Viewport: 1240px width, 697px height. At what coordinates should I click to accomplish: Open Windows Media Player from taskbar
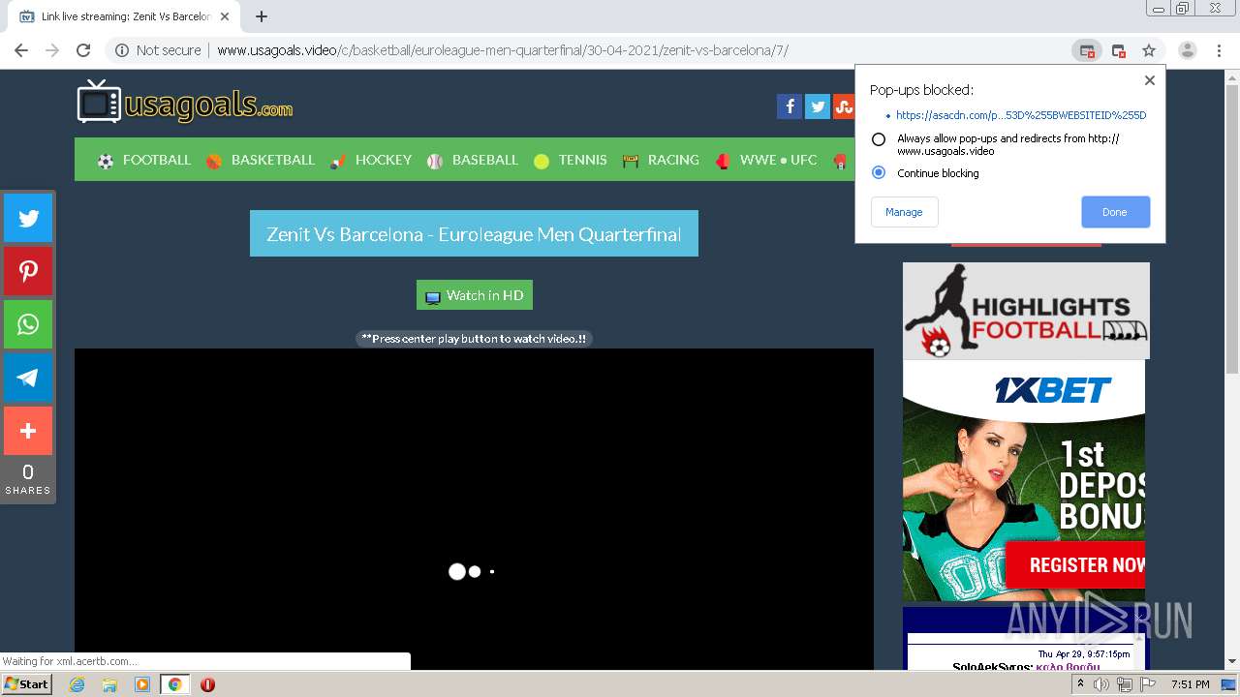142,684
